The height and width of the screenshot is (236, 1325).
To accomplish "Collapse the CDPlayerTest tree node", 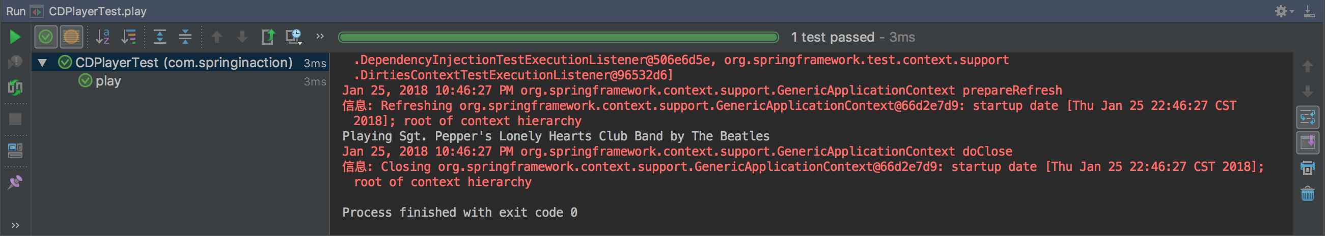I will coord(43,63).
